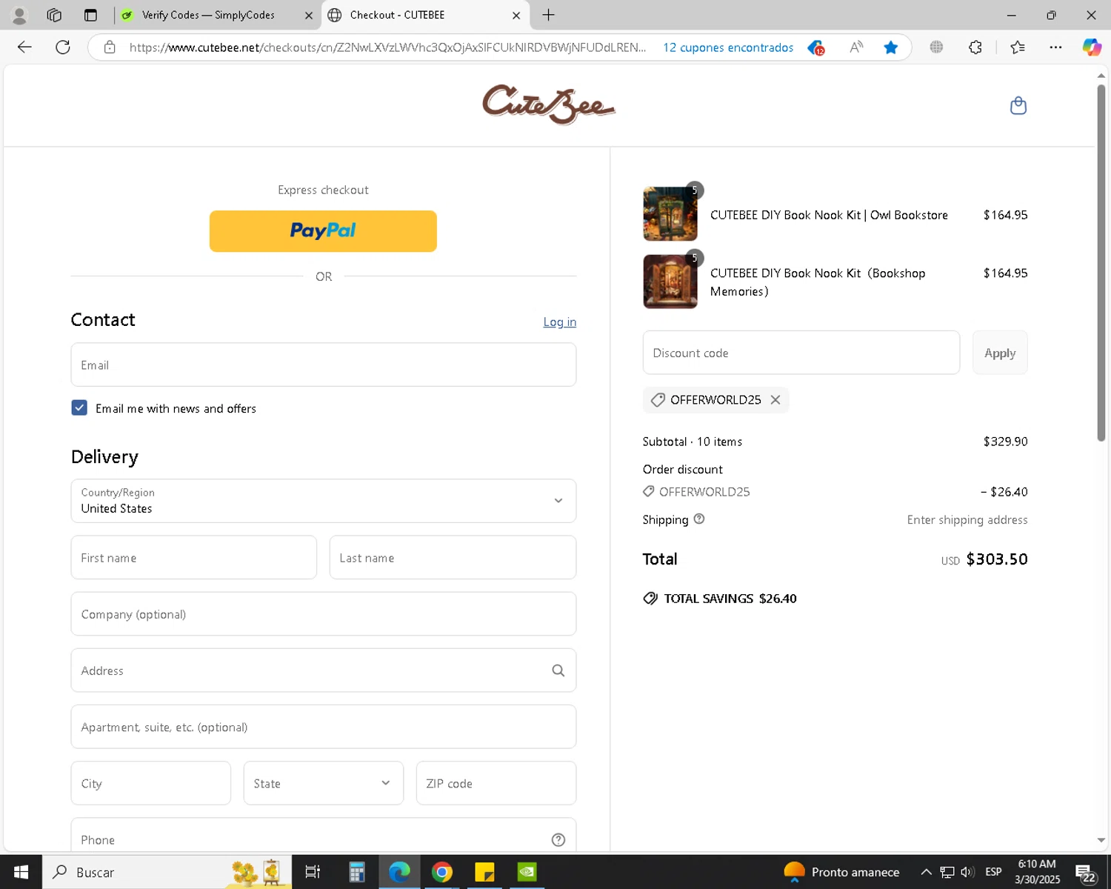Image resolution: width=1111 pixels, height=889 pixels.
Task: Click the Phone input field
Action: [324, 836]
